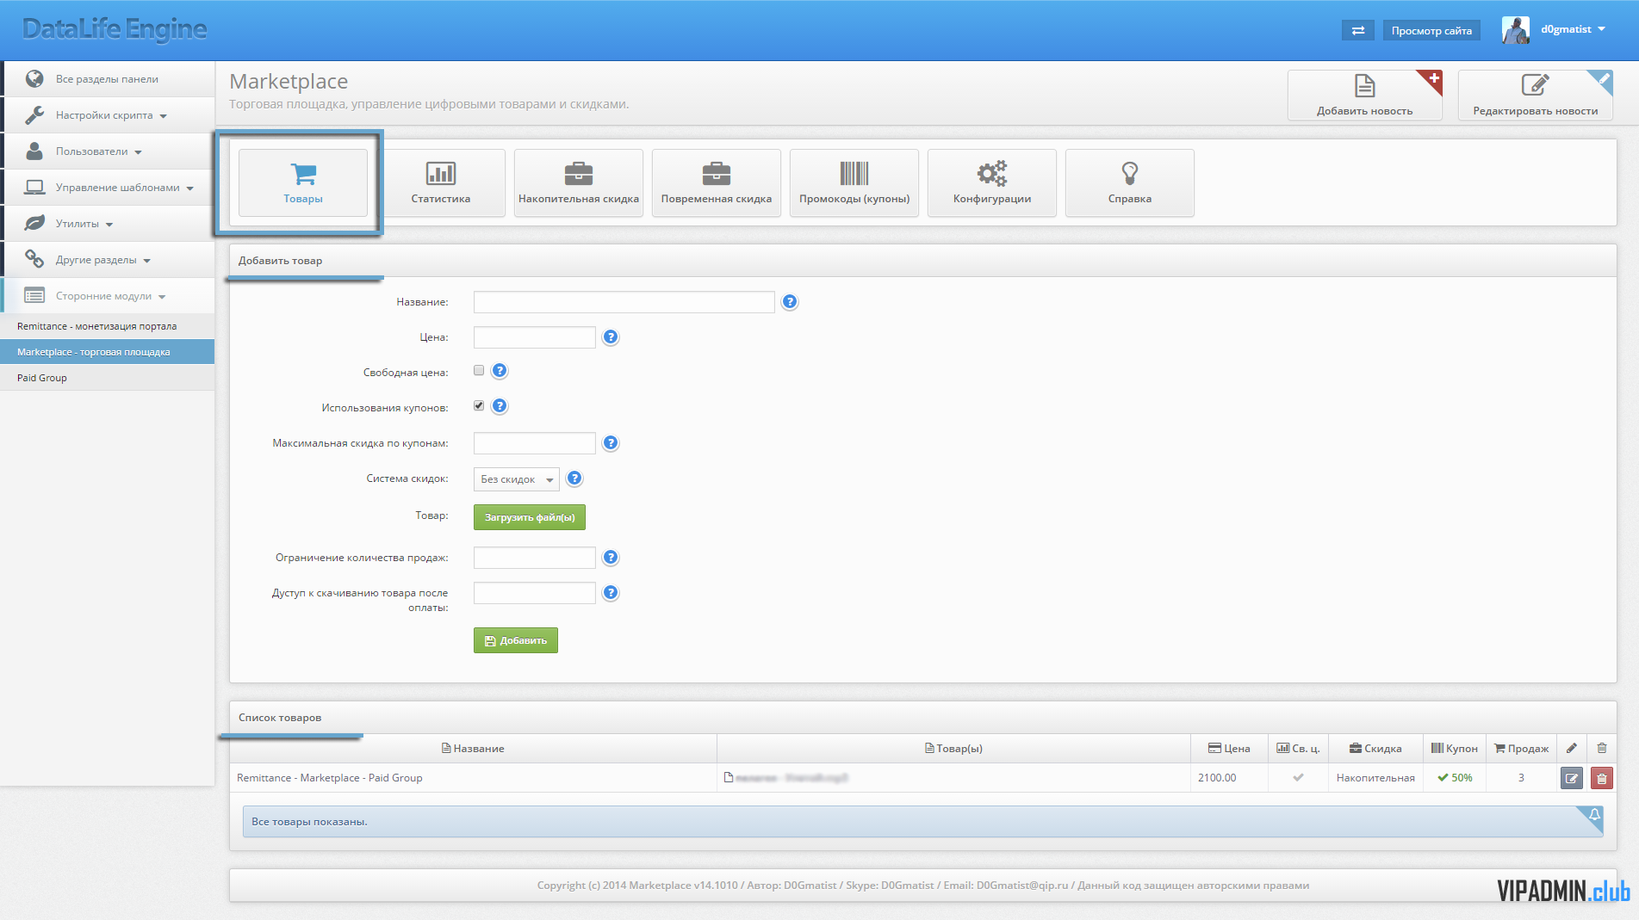This screenshot has width=1639, height=920.
Task: Click the product file link in row
Action: click(785, 778)
